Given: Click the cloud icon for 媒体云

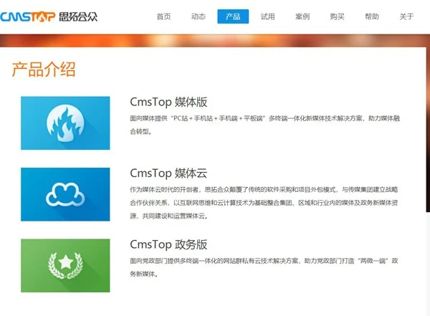Looking at the screenshot, I should 65,194.
